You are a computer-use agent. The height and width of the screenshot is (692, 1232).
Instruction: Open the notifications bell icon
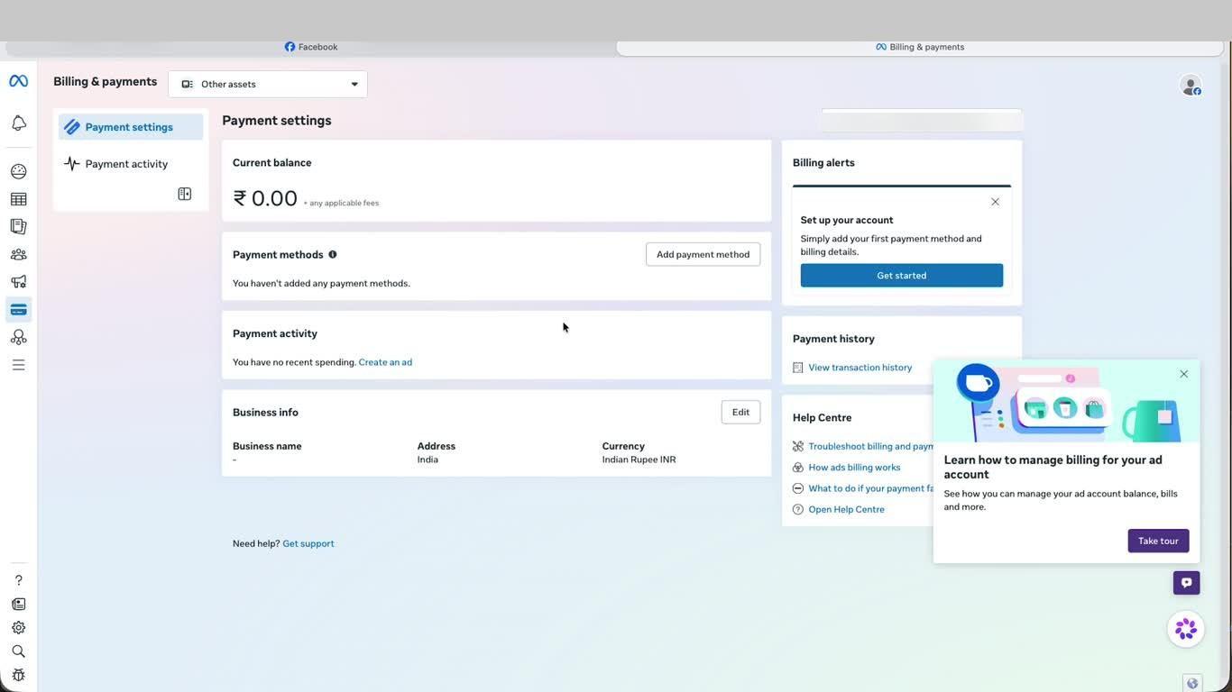(18, 123)
